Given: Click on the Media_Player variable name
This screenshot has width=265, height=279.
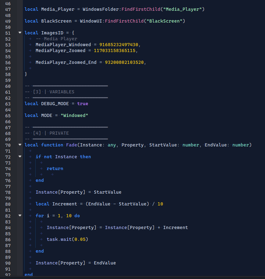Looking at the screenshot, I should tap(58, 9).
